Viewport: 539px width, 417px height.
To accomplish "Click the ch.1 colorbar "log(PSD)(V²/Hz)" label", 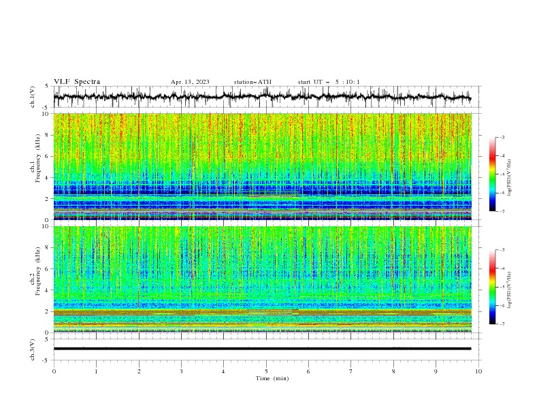I will (x=509, y=178).
